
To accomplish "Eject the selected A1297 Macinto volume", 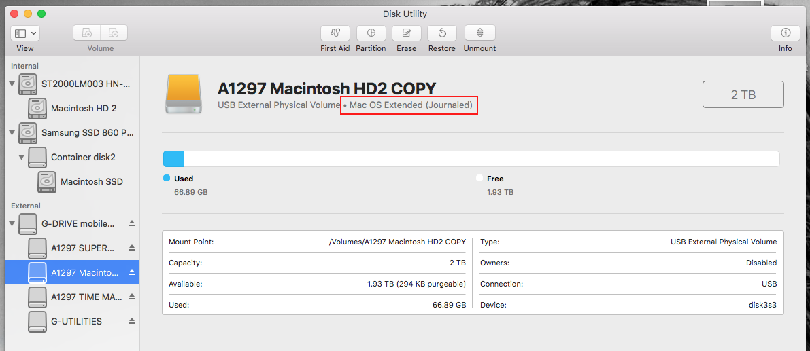I will click(132, 272).
